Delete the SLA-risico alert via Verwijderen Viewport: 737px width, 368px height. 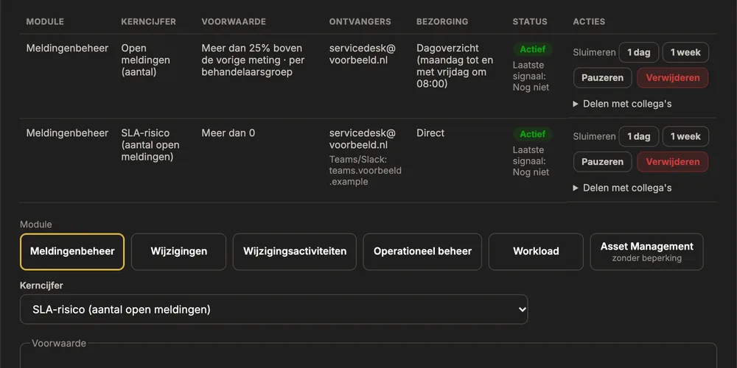673,162
